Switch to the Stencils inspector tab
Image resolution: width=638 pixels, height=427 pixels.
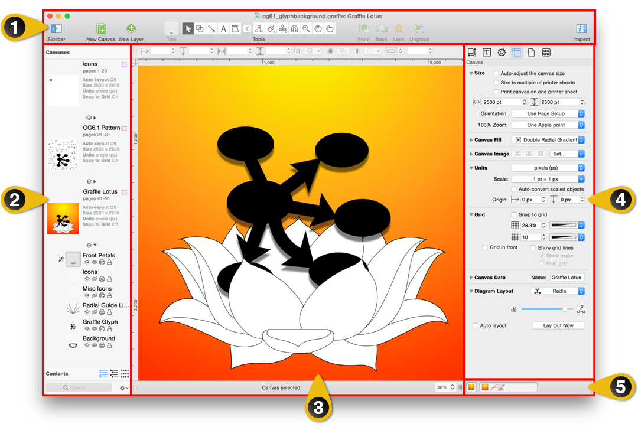click(x=546, y=52)
